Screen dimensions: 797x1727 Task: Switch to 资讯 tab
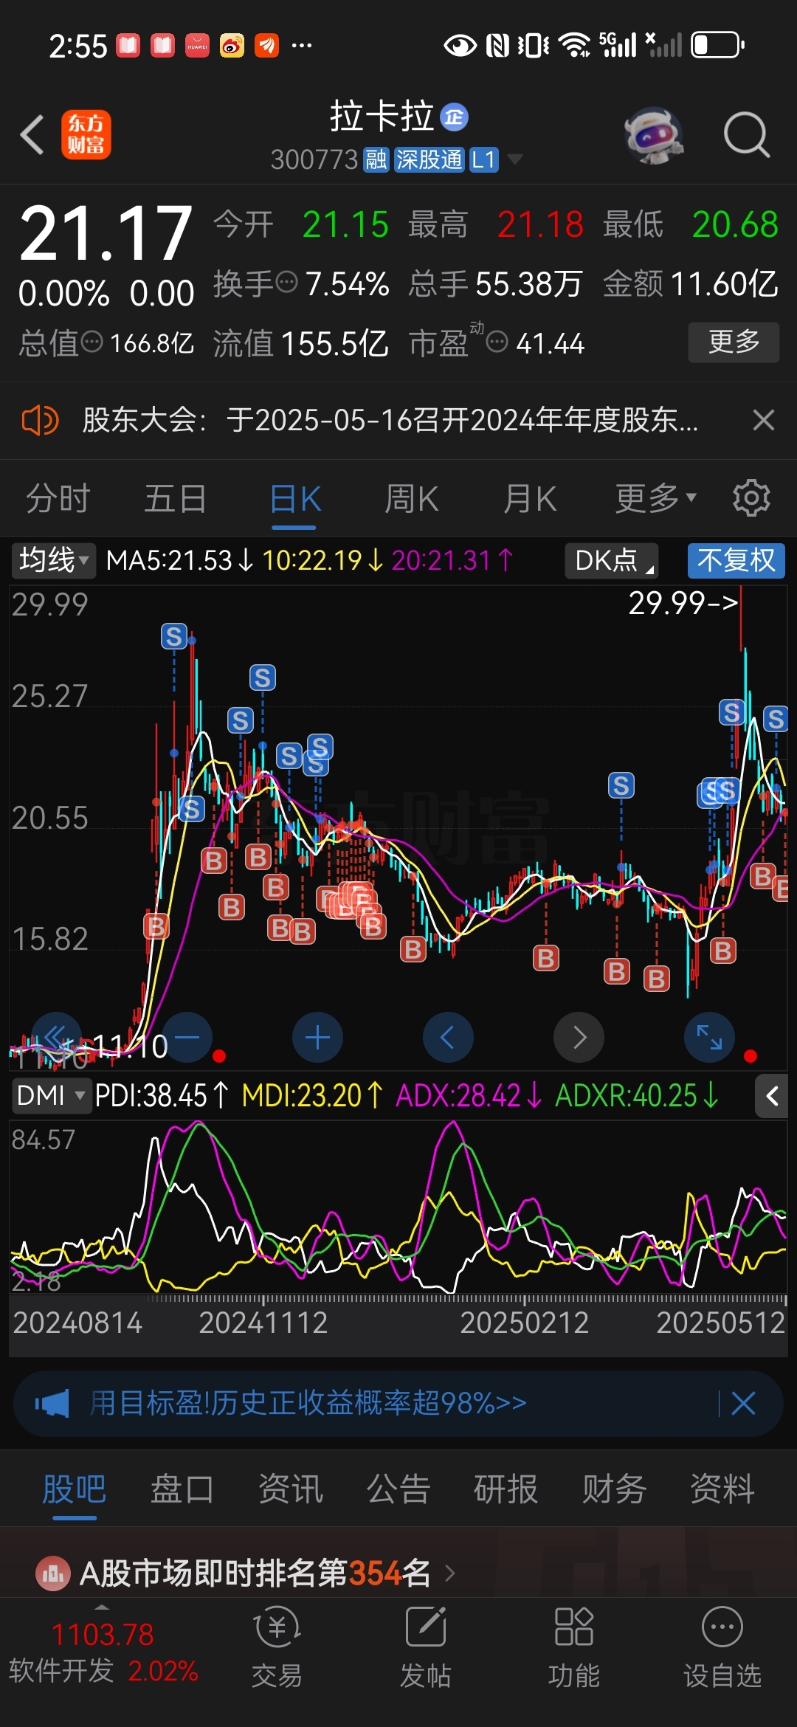tap(291, 1488)
